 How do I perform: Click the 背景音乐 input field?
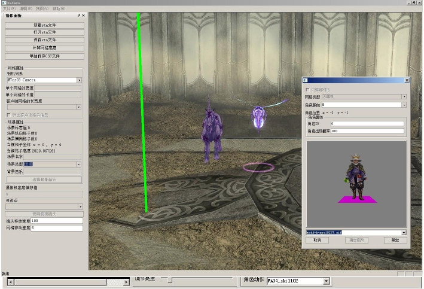(x=52, y=172)
